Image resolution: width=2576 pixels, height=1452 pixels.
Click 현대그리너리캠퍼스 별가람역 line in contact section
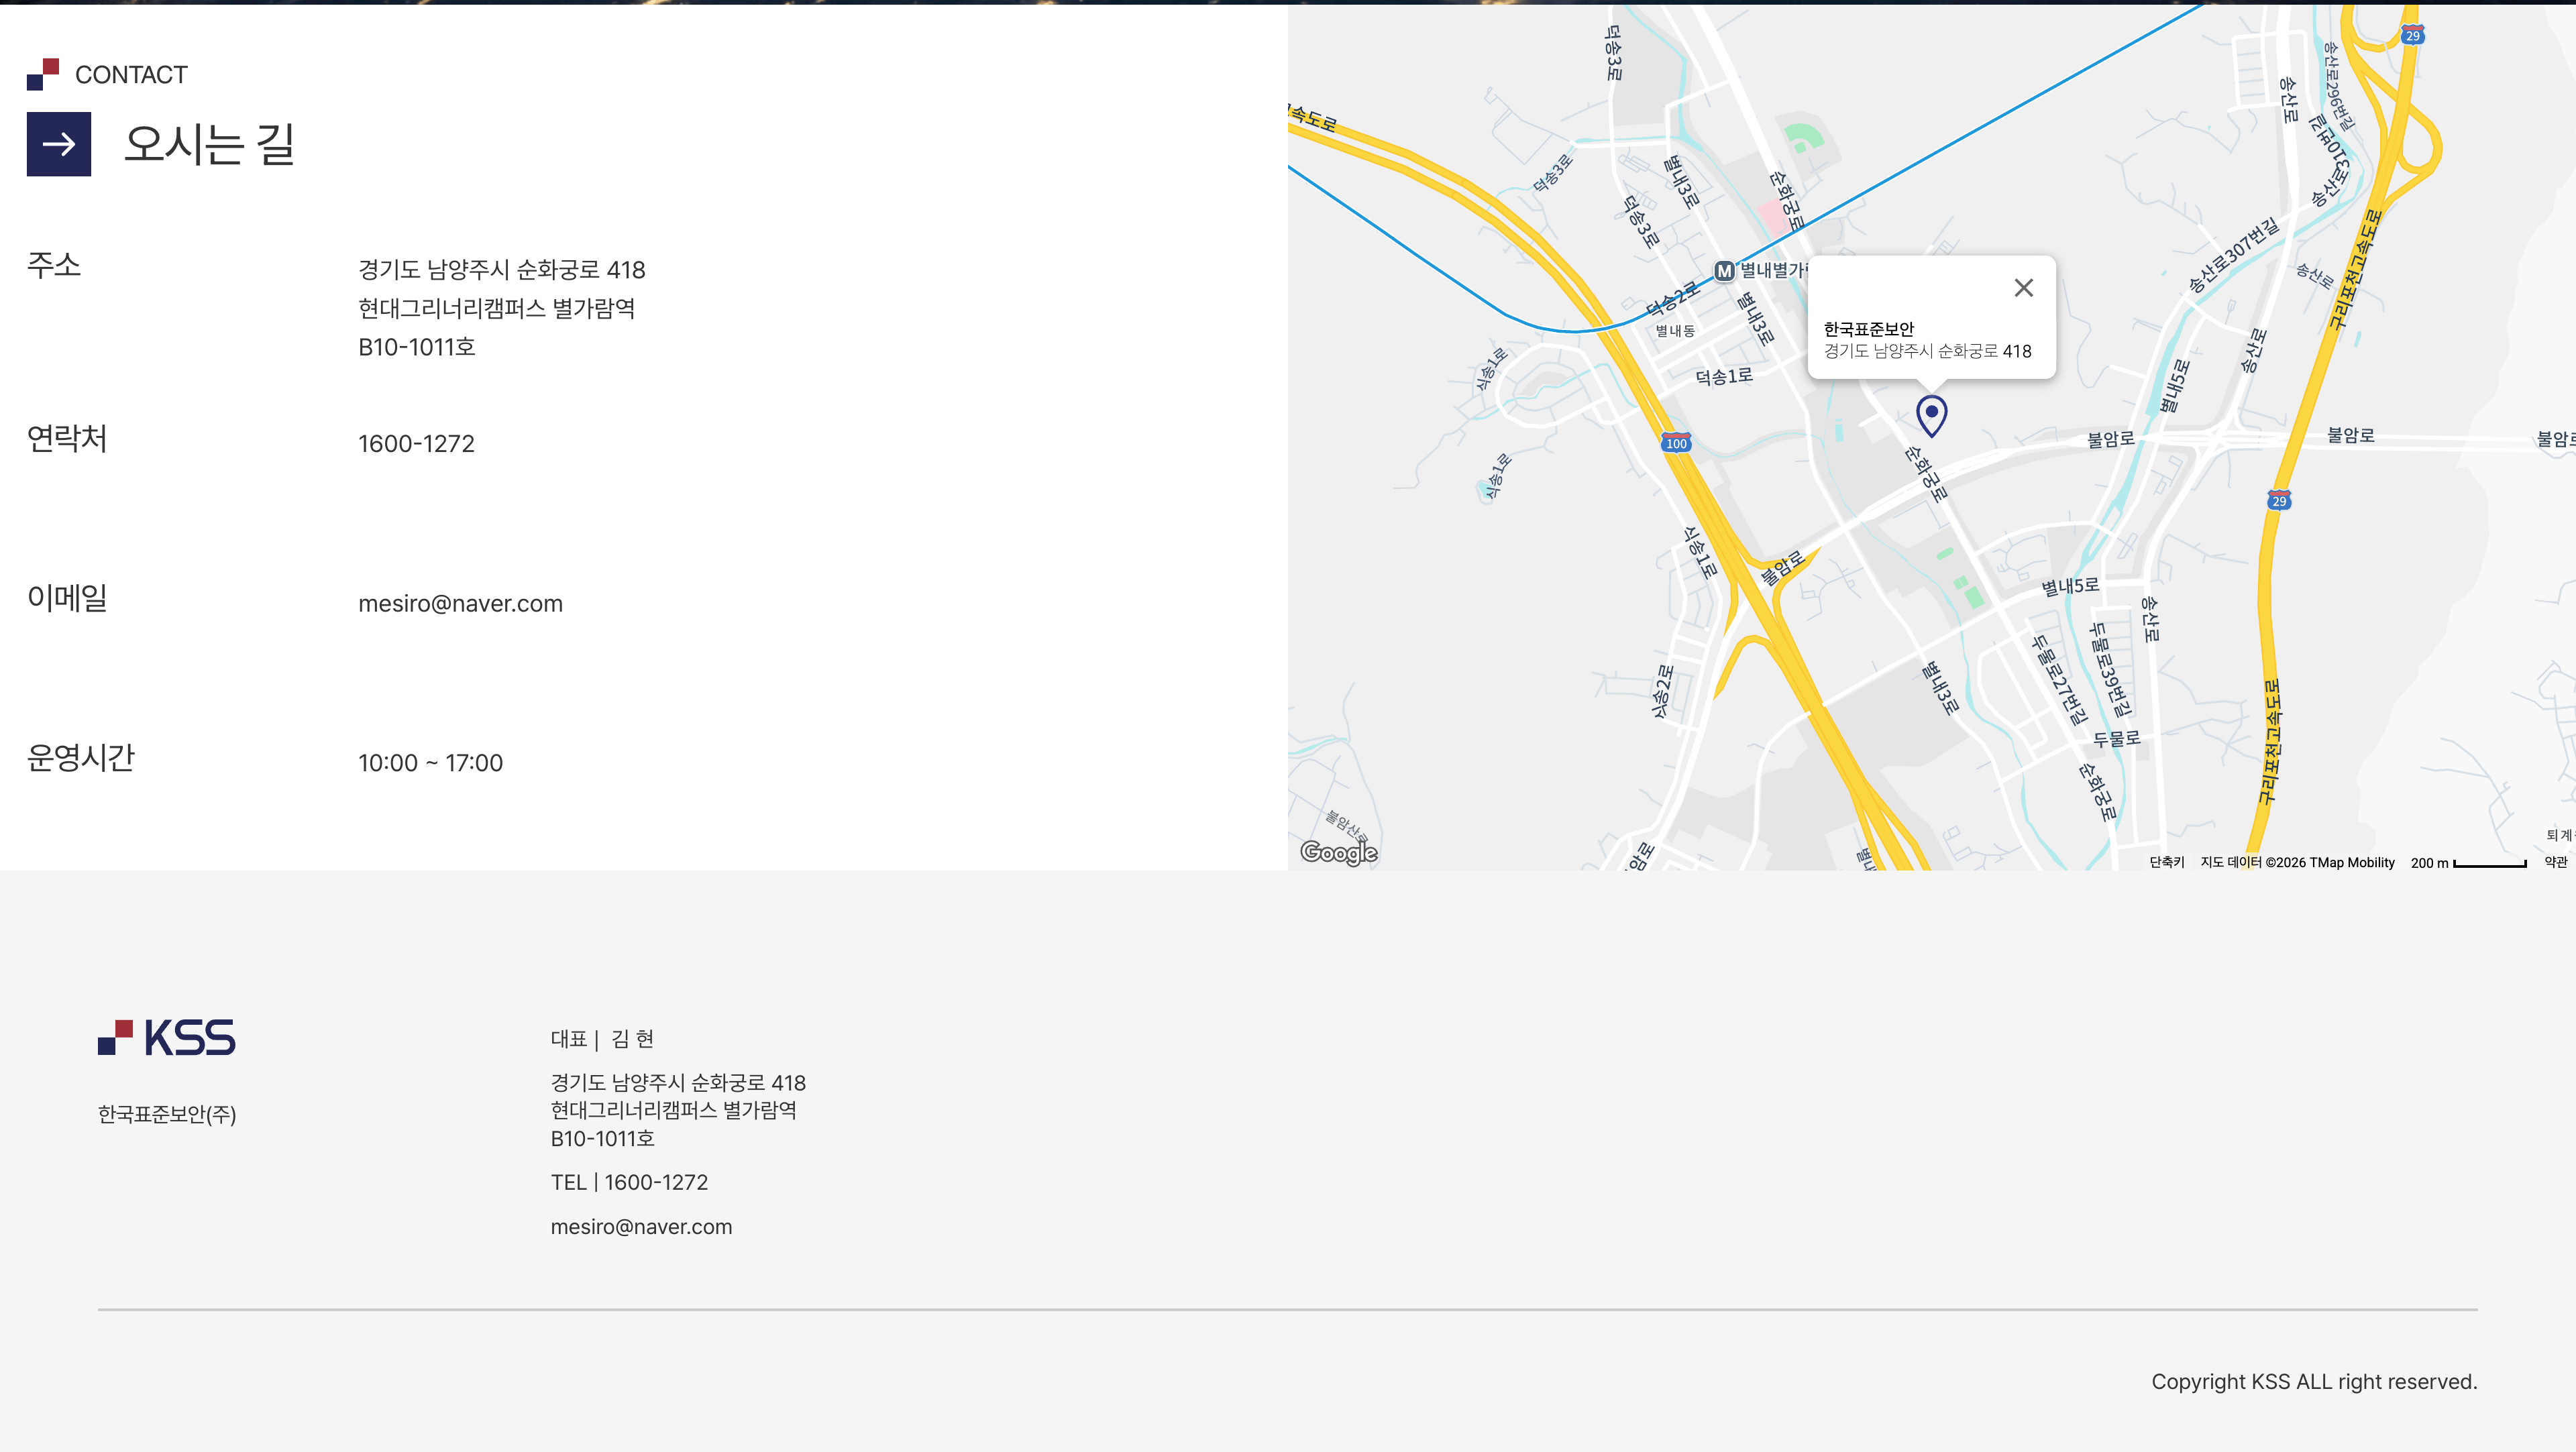point(497,308)
